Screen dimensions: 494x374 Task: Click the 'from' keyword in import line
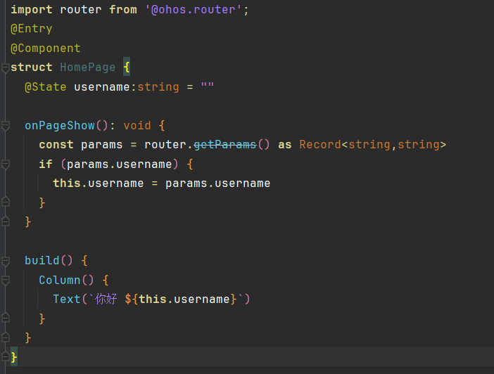pyautogui.click(x=123, y=10)
